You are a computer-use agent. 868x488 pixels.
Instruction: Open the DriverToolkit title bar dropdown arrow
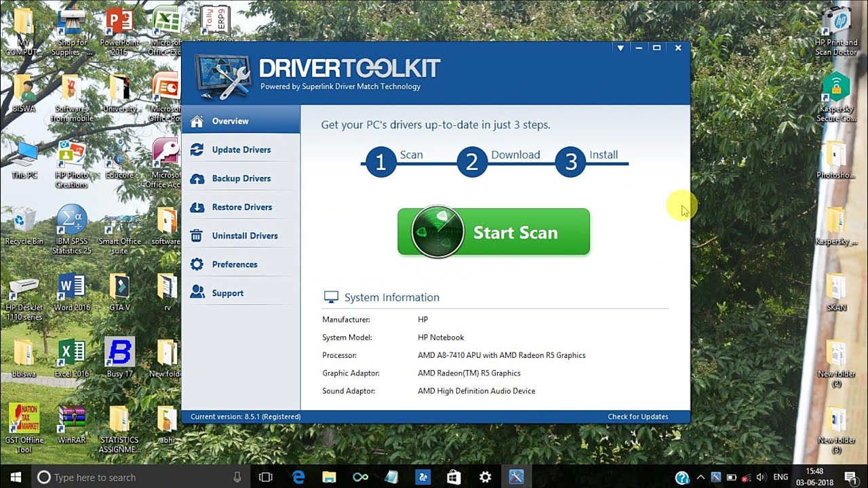(x=620, y=48)
